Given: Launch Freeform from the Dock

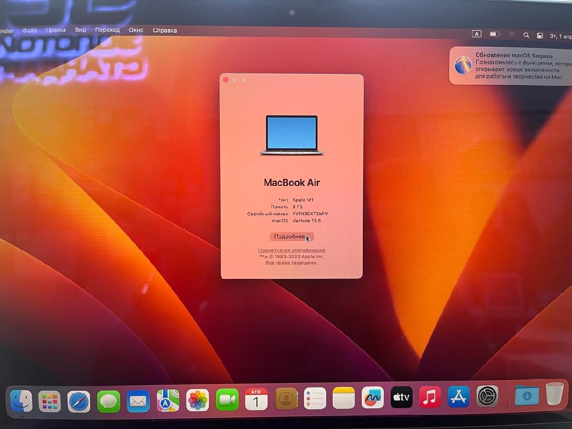Looking at the screenshot, I should [x=373, y=397].
